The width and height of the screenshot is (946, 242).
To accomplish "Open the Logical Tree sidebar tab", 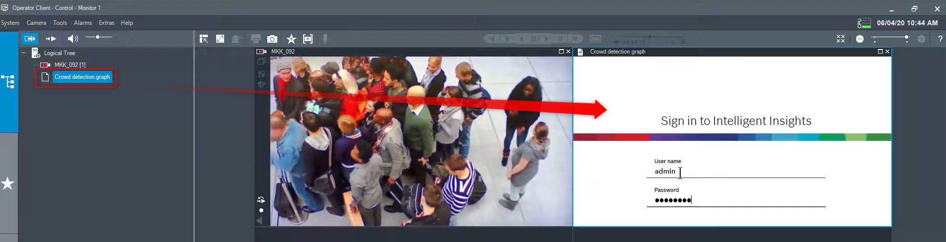I will click(8, 82).
